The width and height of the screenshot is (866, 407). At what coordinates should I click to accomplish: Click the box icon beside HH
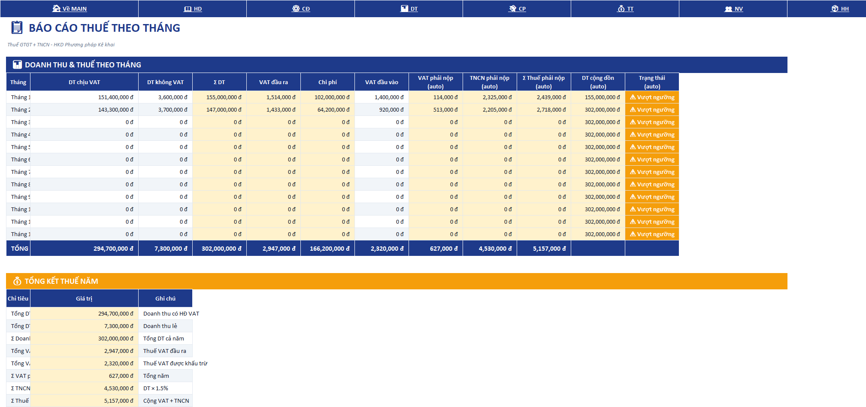(x=835, y=8)
